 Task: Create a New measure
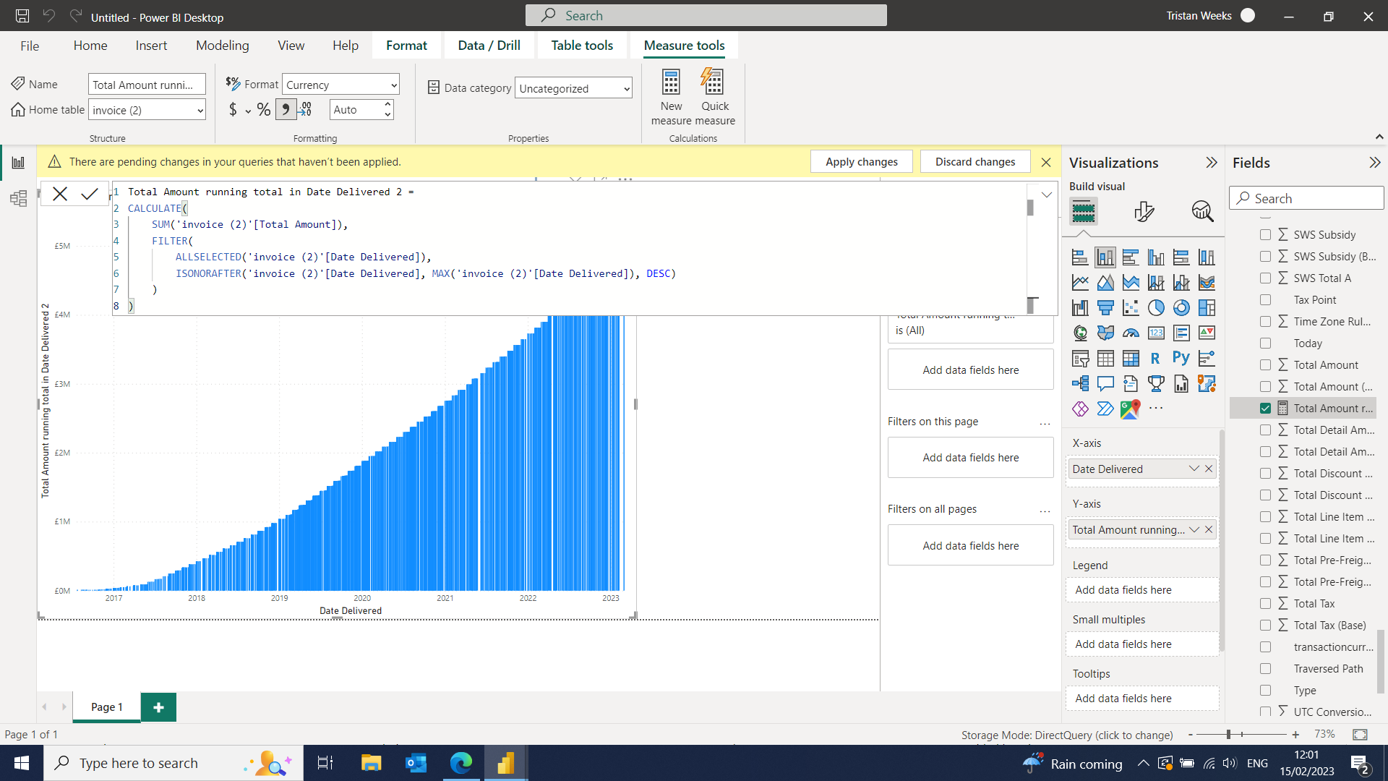(x=671, y=98)
